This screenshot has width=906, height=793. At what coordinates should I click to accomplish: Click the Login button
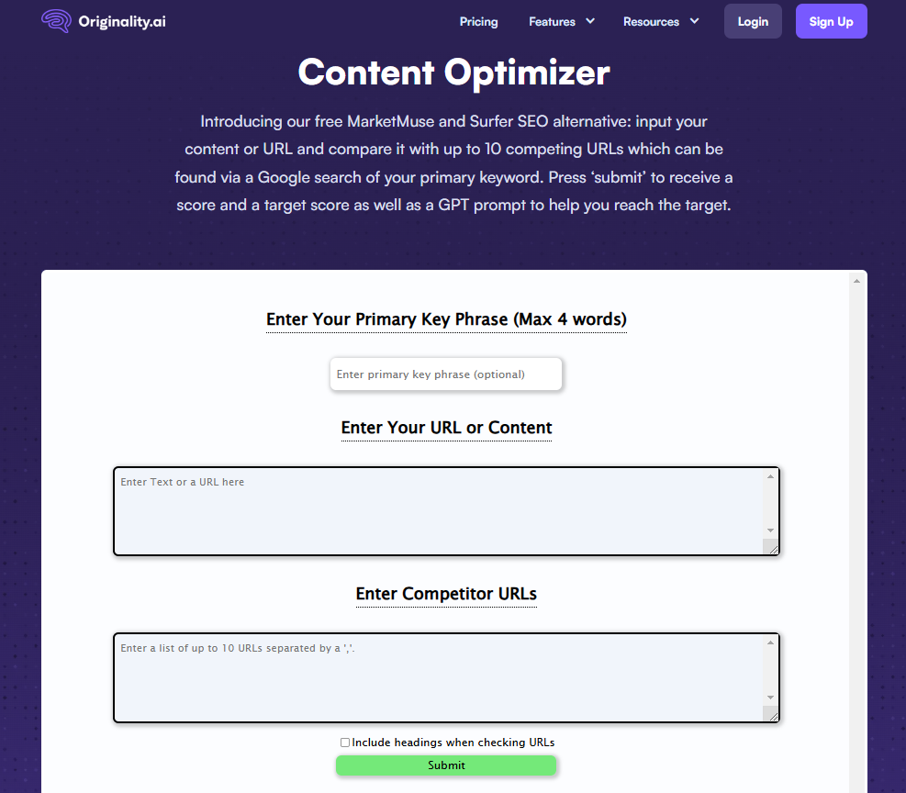(753, 21)
